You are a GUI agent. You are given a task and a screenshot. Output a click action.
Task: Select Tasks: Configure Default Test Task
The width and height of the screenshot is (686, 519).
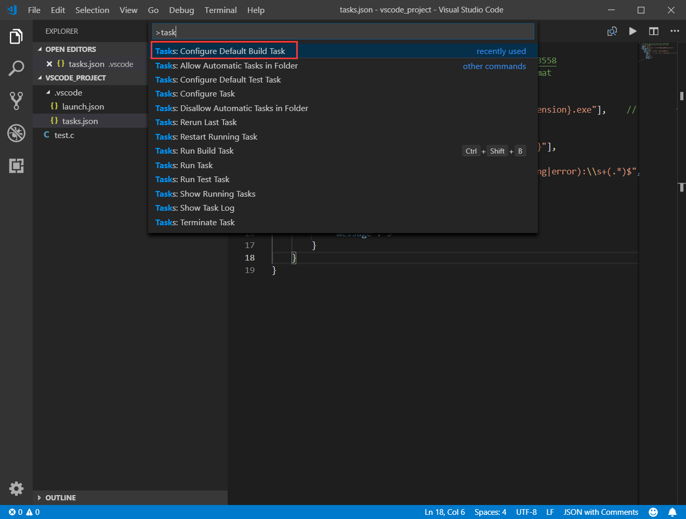[x=343, y=79]
